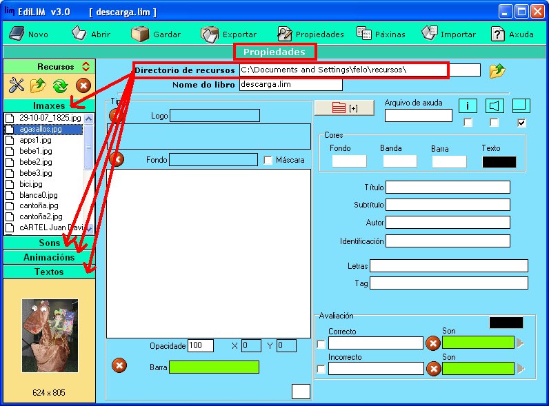The image size is (549, 406).
Task: Click the Gardar button
Action: pyautogui.click(x=157, y=34)
